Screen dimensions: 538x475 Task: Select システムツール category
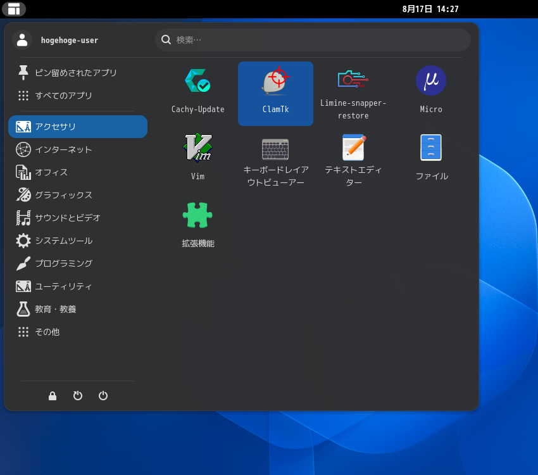click(78, 241)
